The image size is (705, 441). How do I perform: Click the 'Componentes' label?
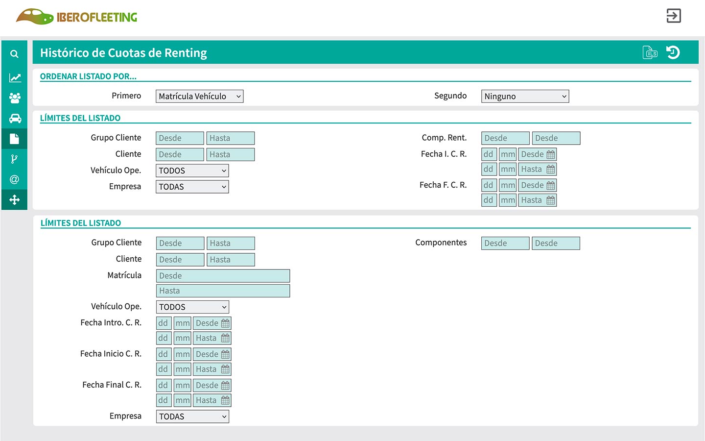[441, 243]
